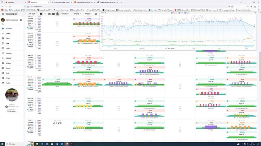Click the split panel view icon
This screenshot has height=146, width=261.
(53, 14)
